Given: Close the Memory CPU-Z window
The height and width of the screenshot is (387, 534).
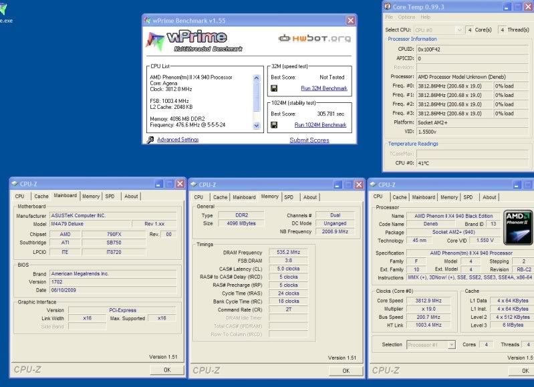Looking at the screenshot, I should tap(359, 184).
